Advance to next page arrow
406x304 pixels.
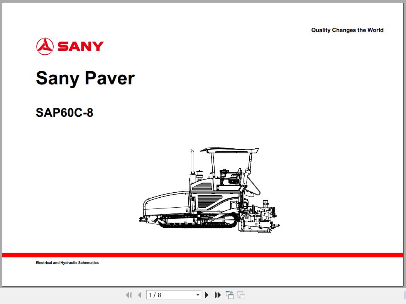pos(206,295)
